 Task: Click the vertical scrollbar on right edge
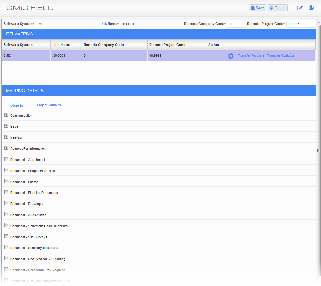tap(318, 150)
